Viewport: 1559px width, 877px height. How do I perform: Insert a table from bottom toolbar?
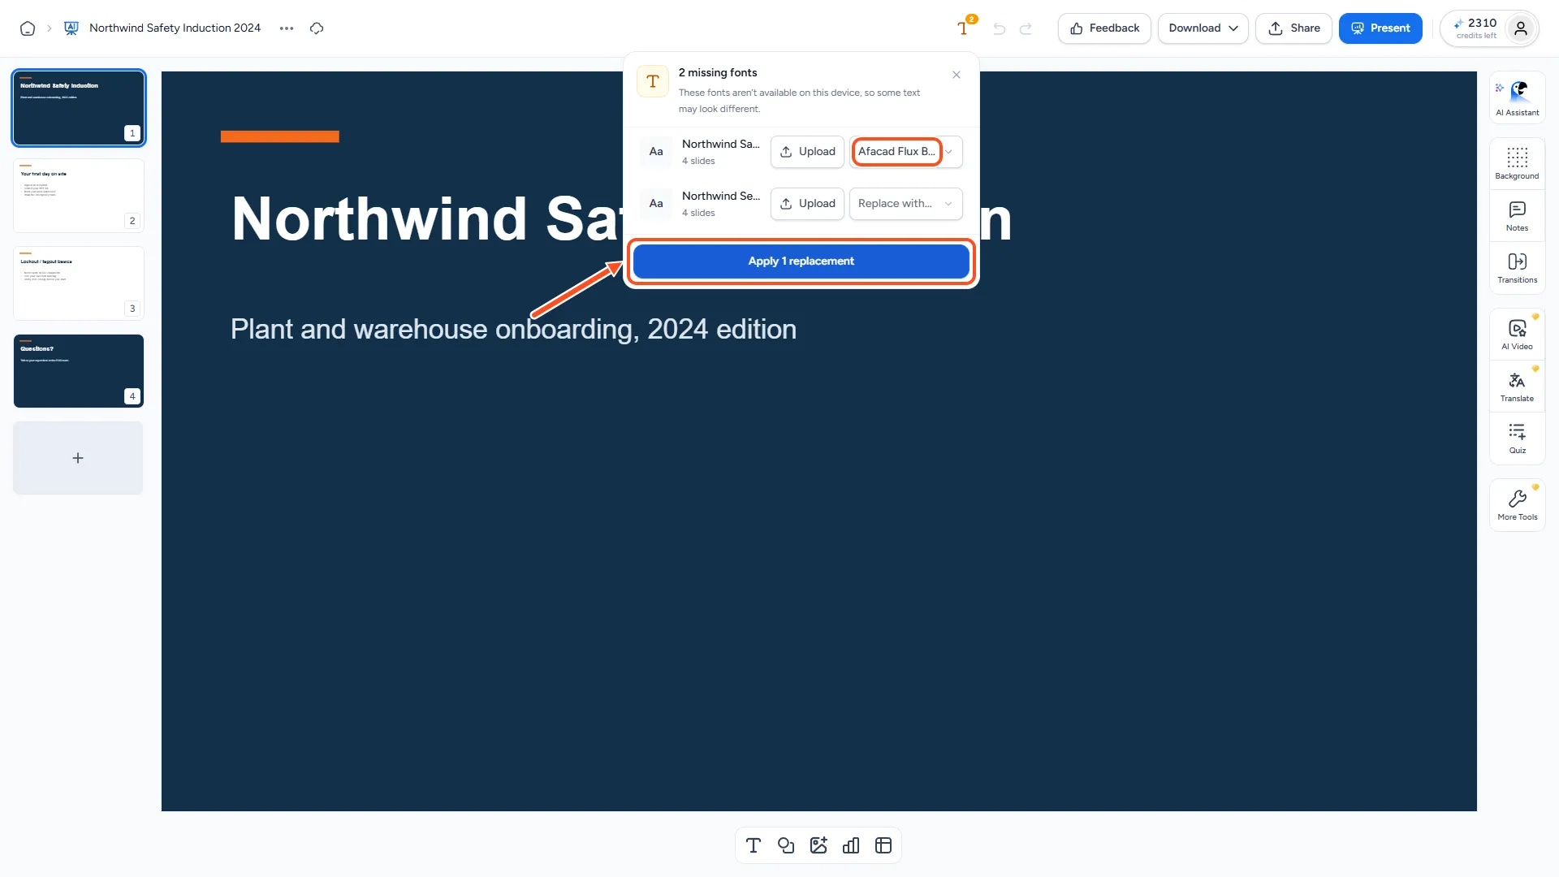pyautogui.click(x=883, y=845)
